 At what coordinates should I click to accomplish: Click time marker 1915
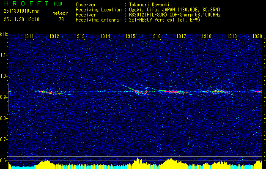pos(130,36)
